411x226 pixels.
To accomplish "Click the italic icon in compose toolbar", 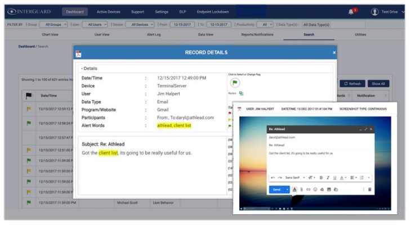I will [x=328, y=177].
